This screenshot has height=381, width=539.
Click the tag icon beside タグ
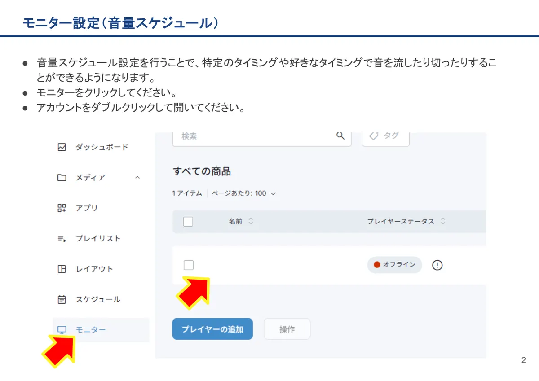374,136
